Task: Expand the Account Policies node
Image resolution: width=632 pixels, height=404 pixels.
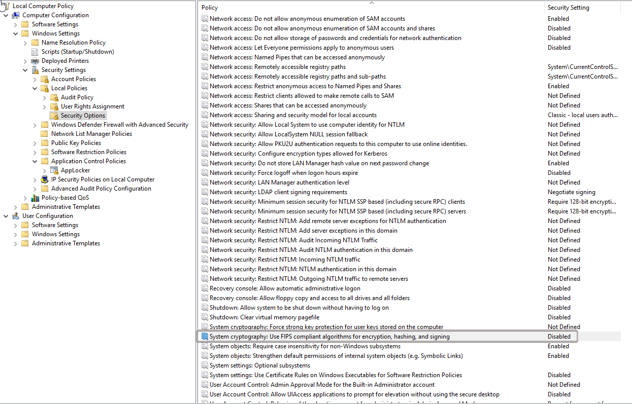Action: coord(35,79)
